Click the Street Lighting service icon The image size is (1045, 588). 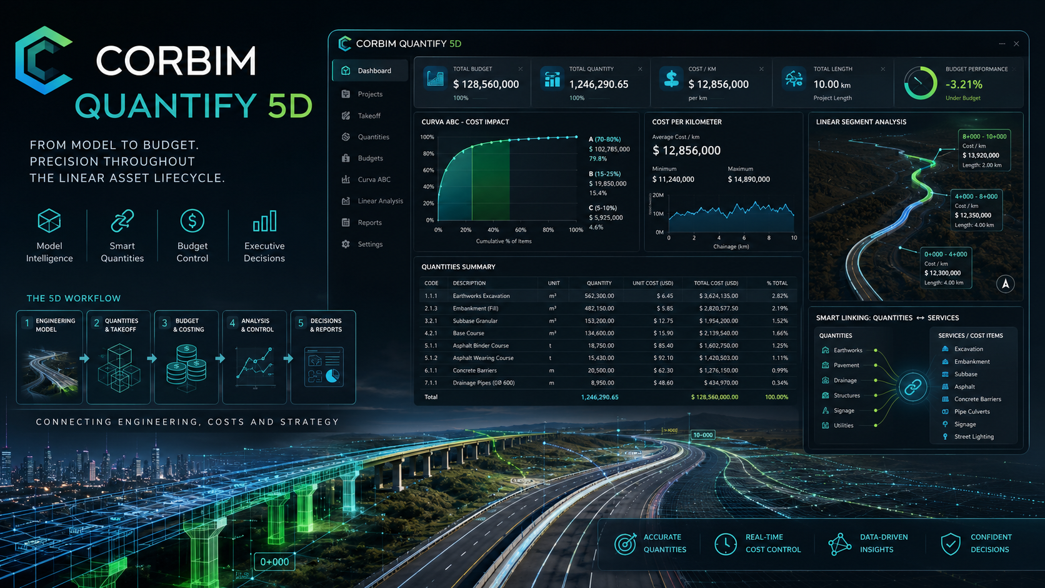tap(945, 436)
